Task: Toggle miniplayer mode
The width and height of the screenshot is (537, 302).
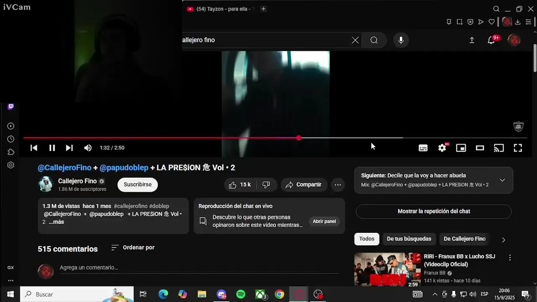Action: pyautogui.click(x=461, y=148)
